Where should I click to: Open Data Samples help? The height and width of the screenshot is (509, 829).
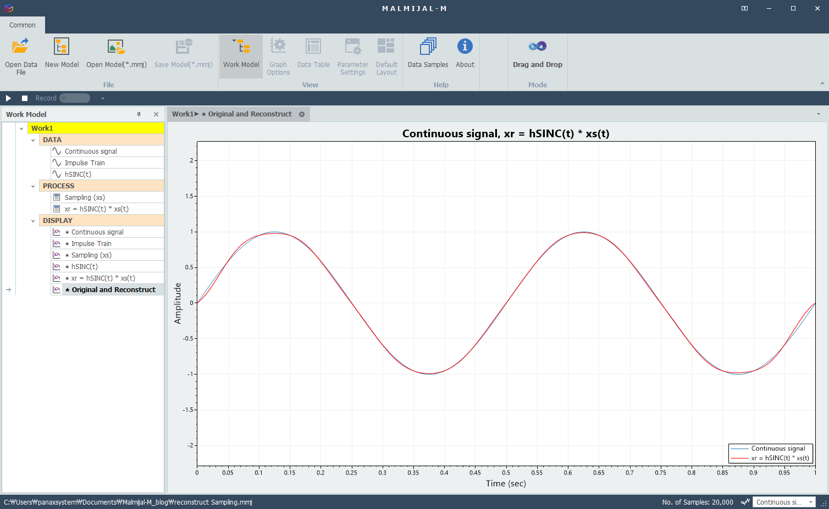428,54
